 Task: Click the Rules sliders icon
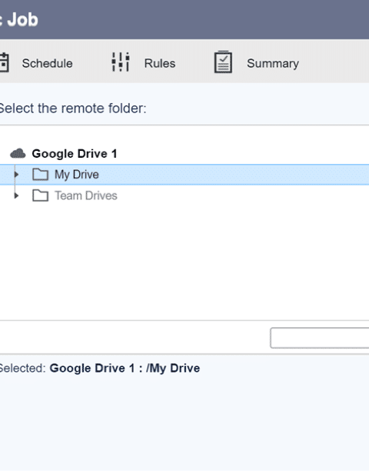[121, 62]
